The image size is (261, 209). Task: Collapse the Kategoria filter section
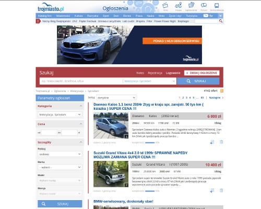81,106
